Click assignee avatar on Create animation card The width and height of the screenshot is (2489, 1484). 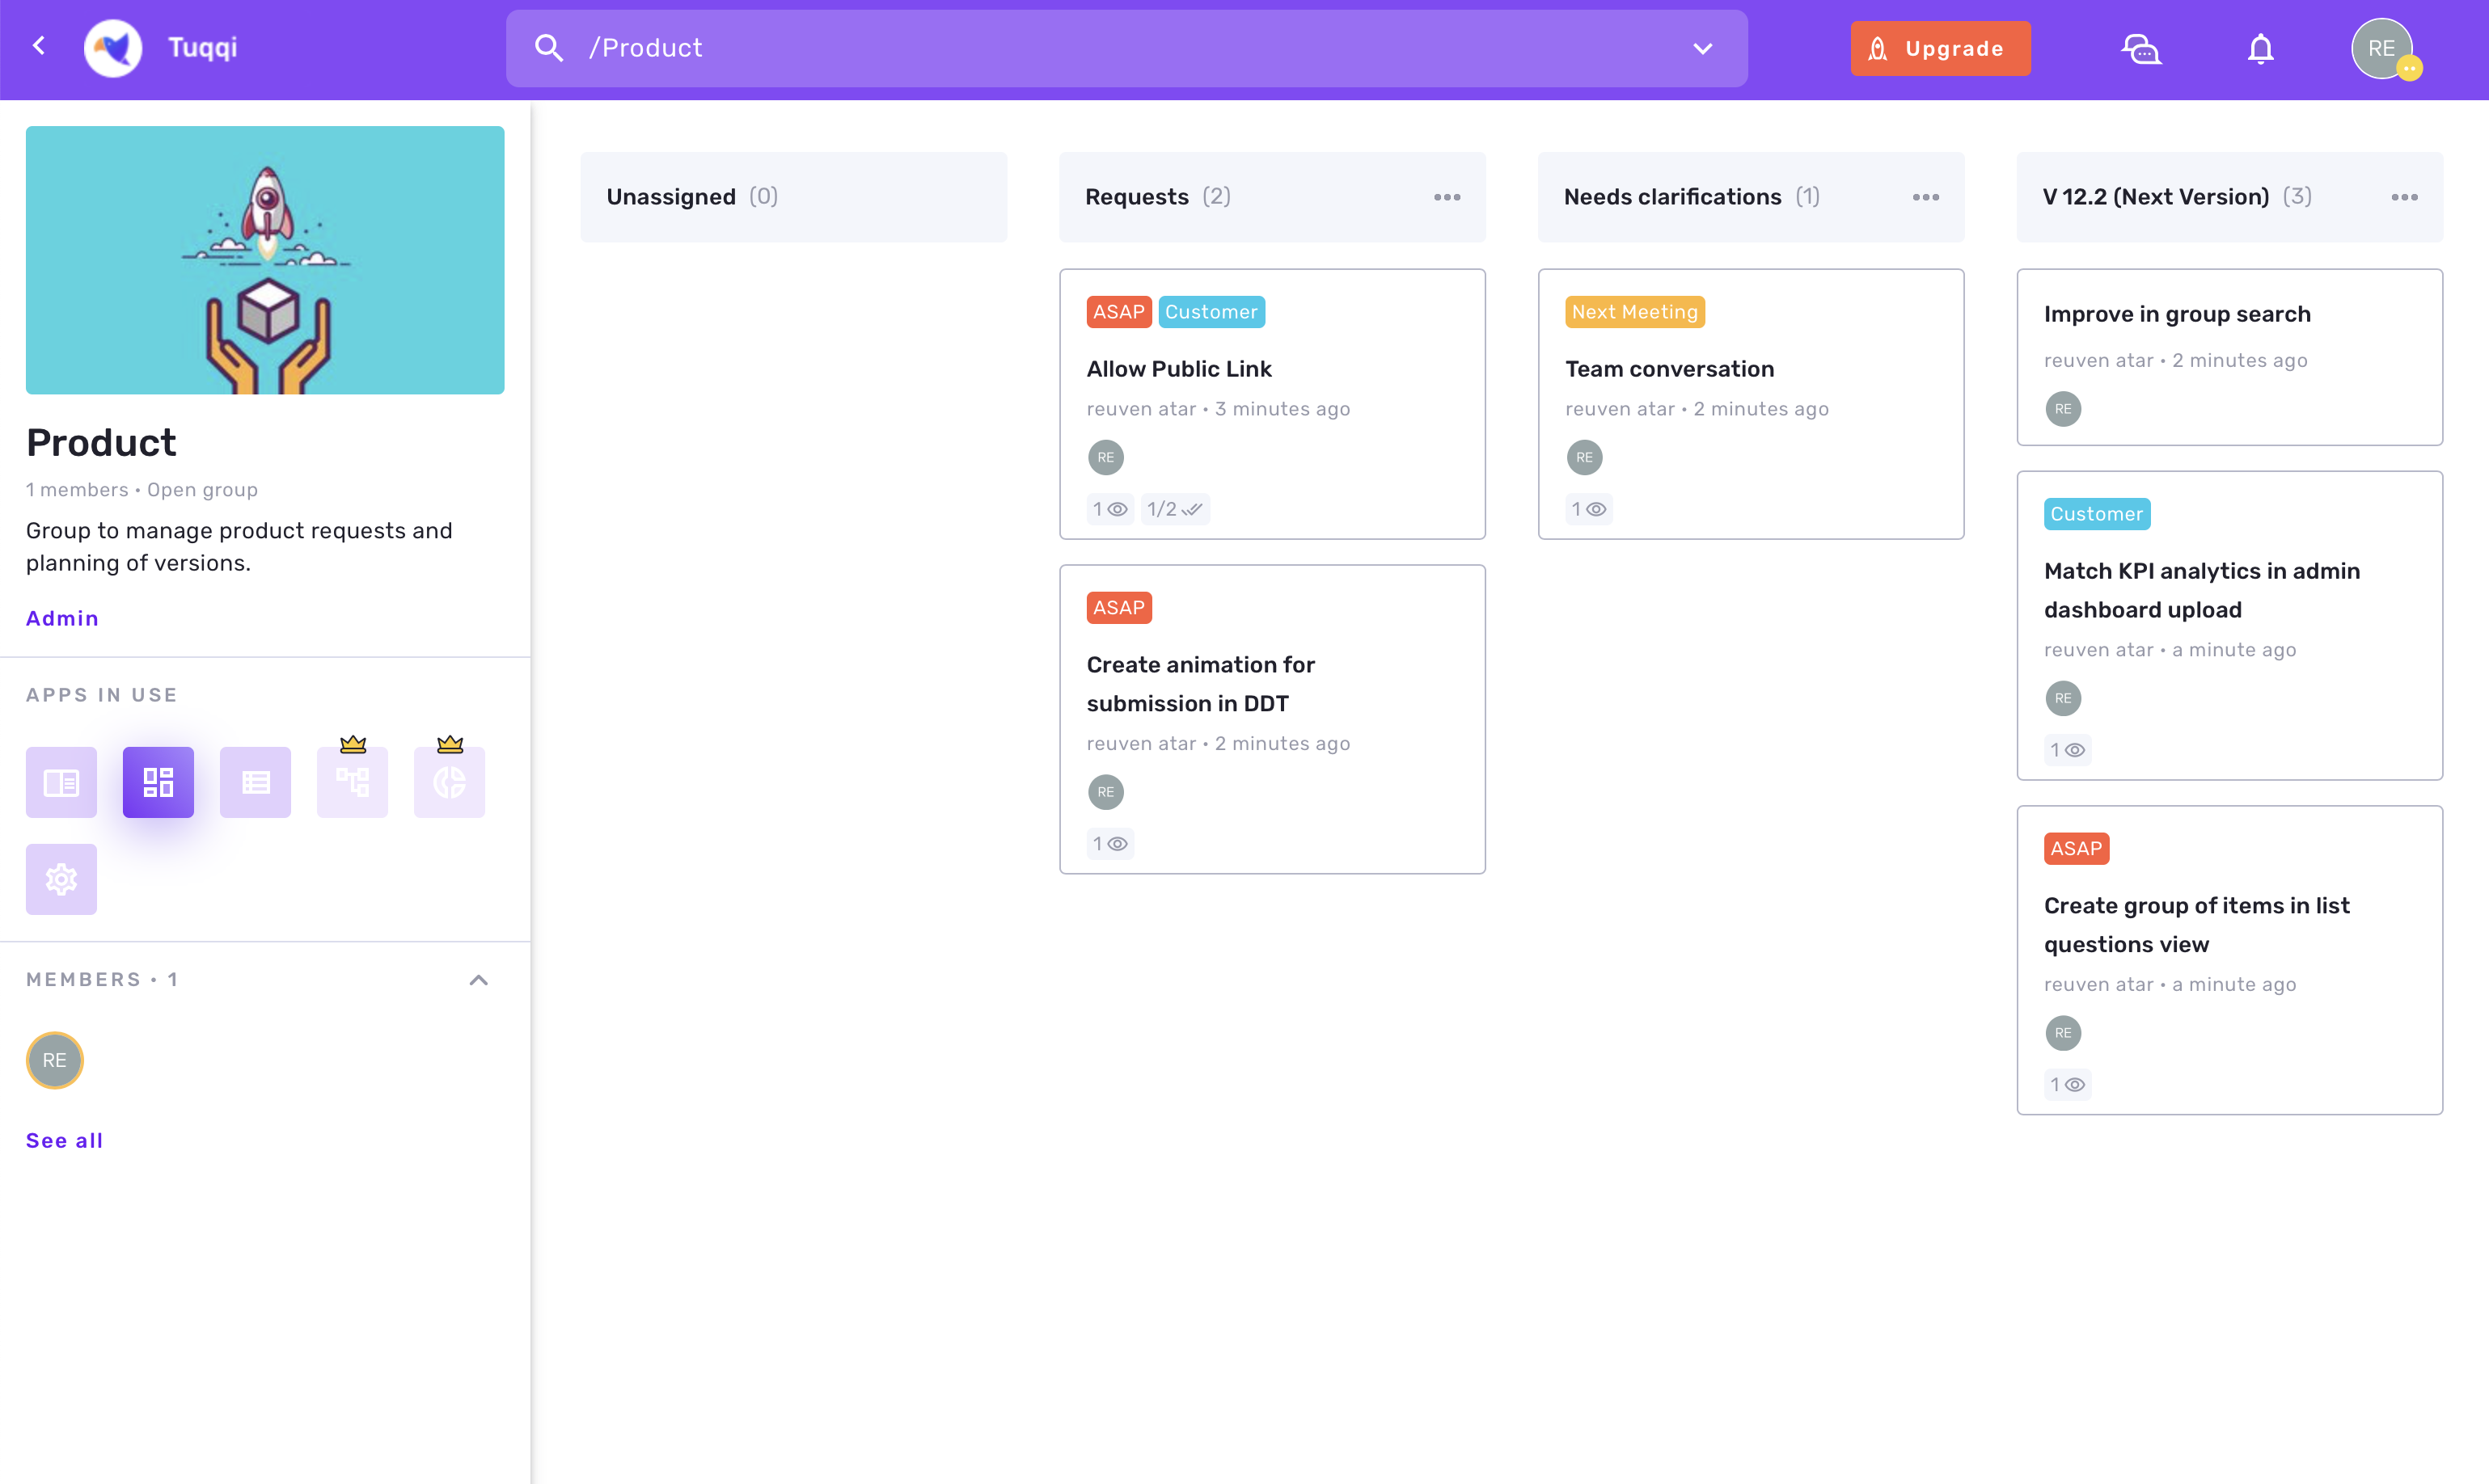[1105, 792]
